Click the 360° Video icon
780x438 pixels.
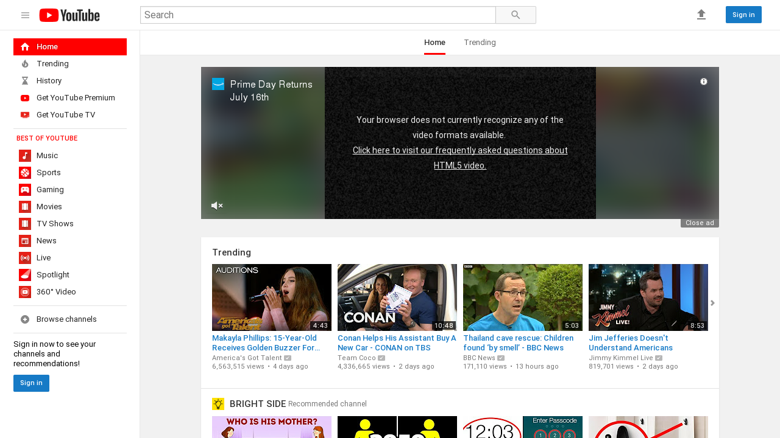[x=25, y=292]
